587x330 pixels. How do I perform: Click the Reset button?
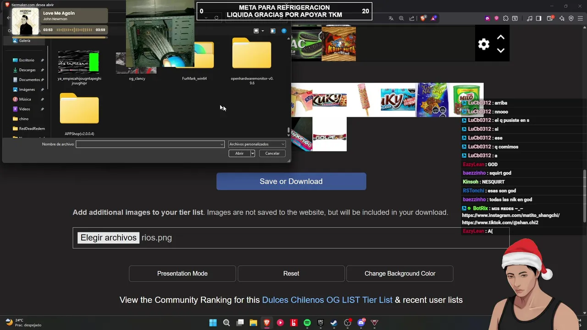click(x=291, y=274)
